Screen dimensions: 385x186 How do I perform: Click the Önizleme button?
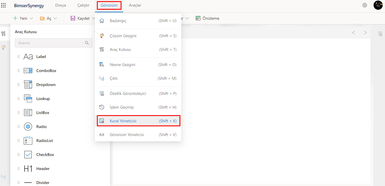(x=208, y=18)
